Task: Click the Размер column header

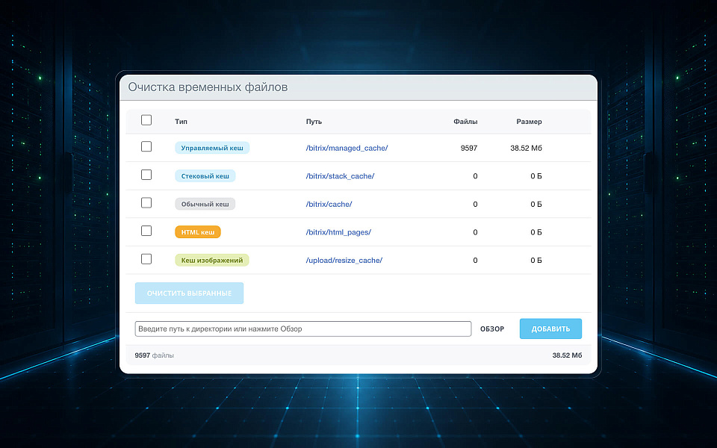Action: coord(529,122)
